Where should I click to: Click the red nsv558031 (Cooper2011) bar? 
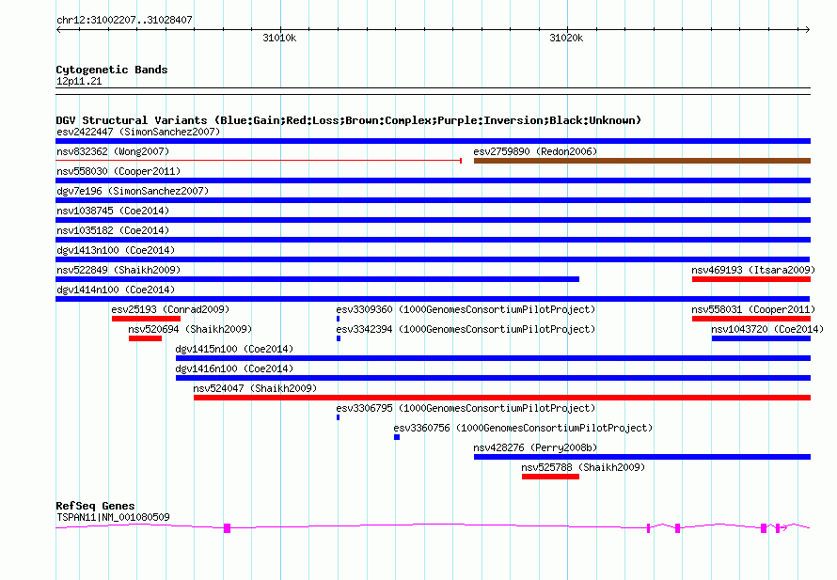tap(751, 319)
